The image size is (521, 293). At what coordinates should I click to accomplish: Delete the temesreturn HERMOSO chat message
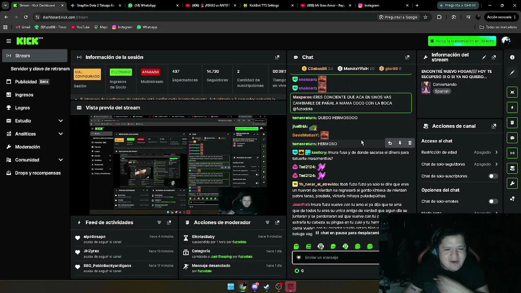[410, 143]
